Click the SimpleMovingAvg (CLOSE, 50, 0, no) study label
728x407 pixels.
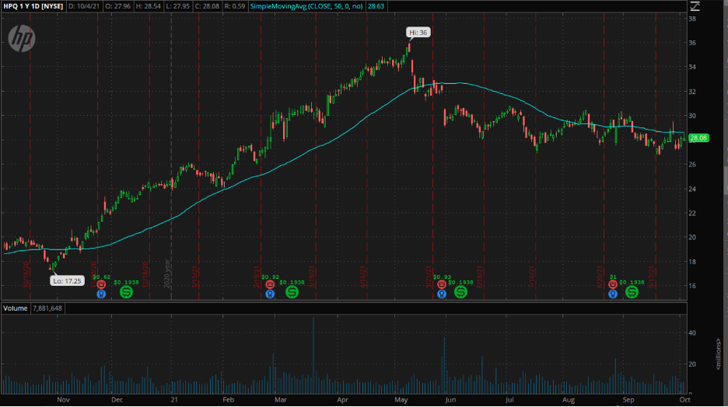click(306, 6)
